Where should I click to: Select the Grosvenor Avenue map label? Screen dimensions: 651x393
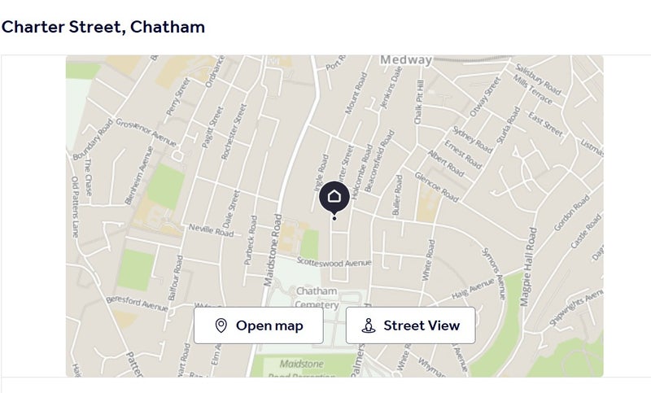pyautogui.click(x=146, y=133)
